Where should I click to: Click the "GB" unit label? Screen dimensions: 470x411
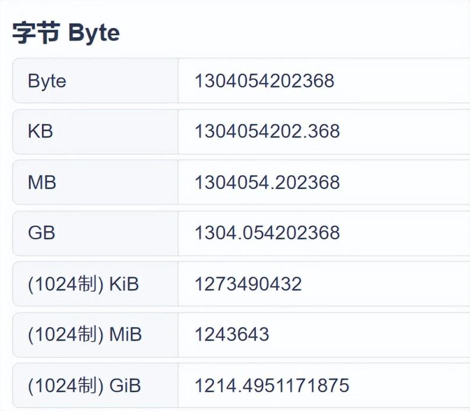tap(41, 233)
